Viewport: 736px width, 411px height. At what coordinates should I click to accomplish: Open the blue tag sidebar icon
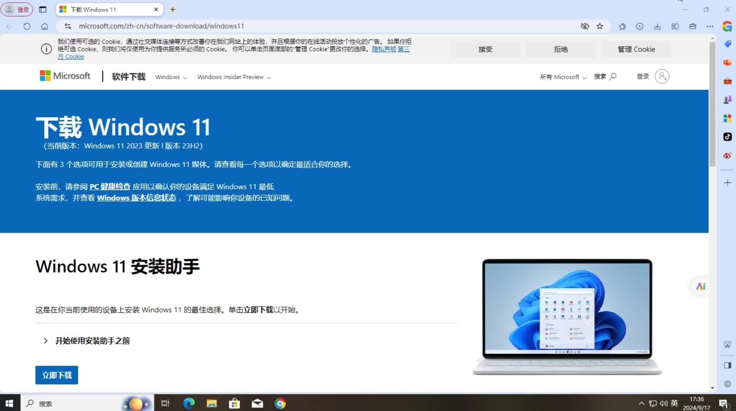(727, 44)
